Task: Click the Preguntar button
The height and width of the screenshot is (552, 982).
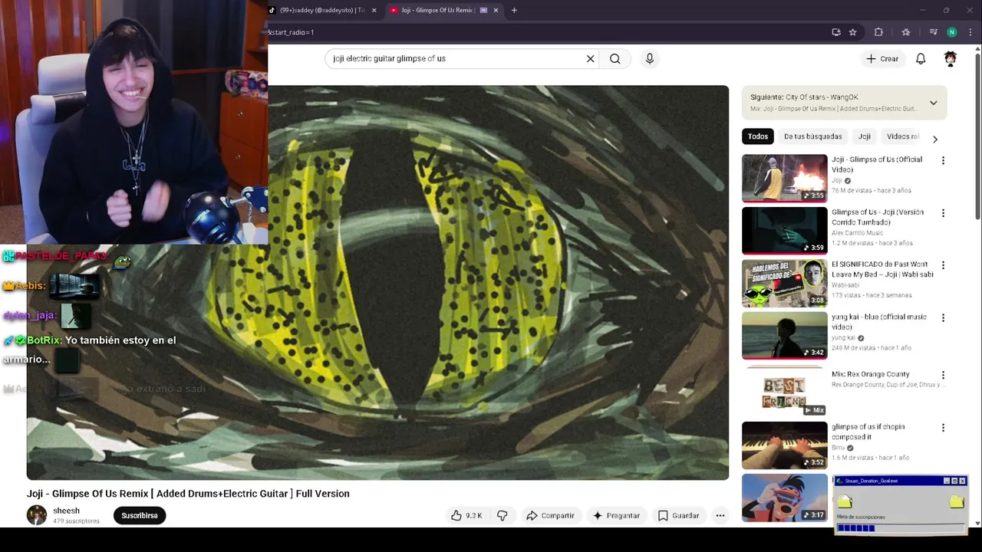Action: (616, 515)
